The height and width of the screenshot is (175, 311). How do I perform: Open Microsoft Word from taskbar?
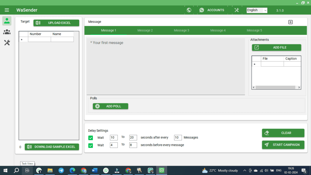[95, 170]
